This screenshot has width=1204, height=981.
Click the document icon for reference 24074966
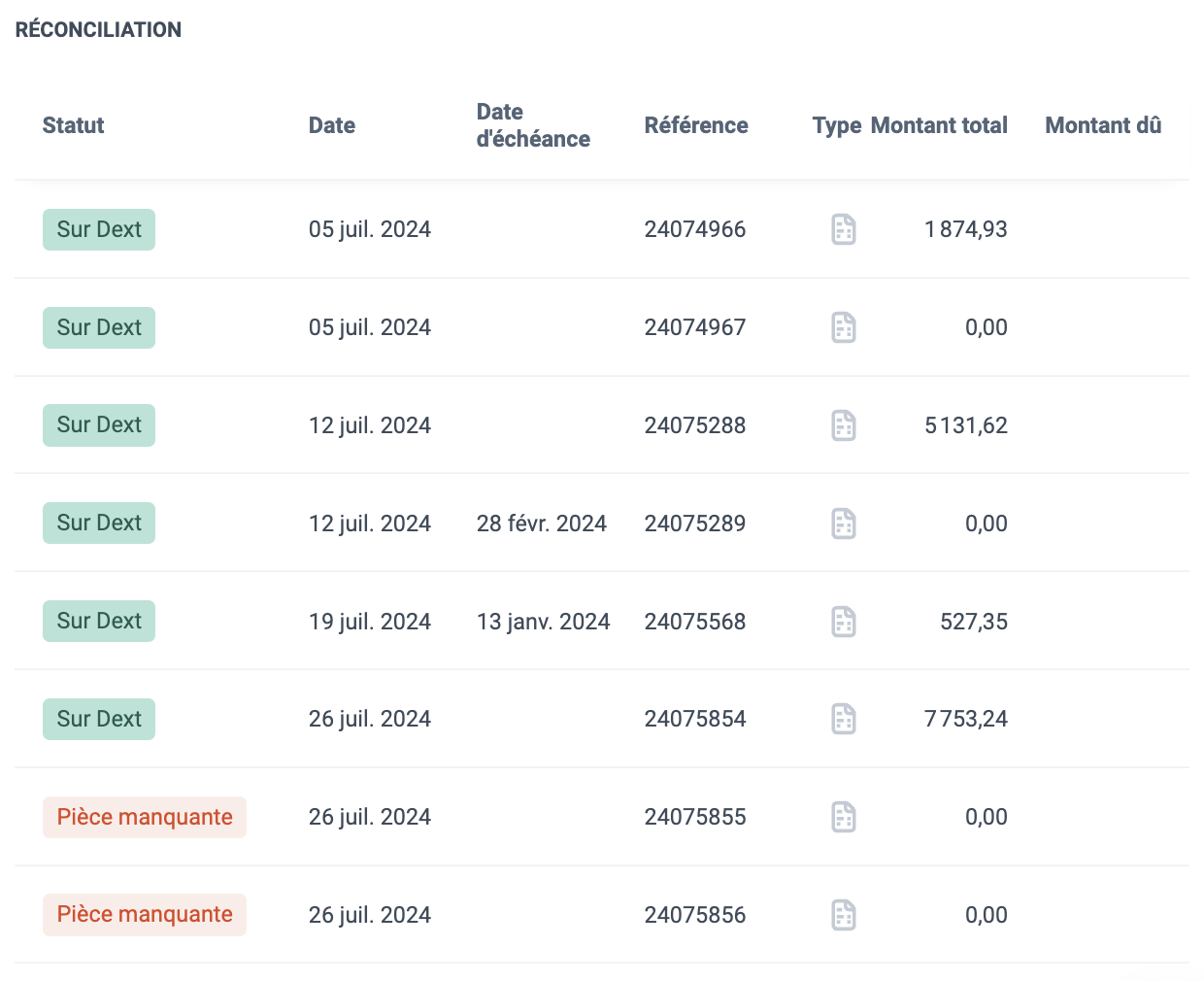tap(844, 229)
